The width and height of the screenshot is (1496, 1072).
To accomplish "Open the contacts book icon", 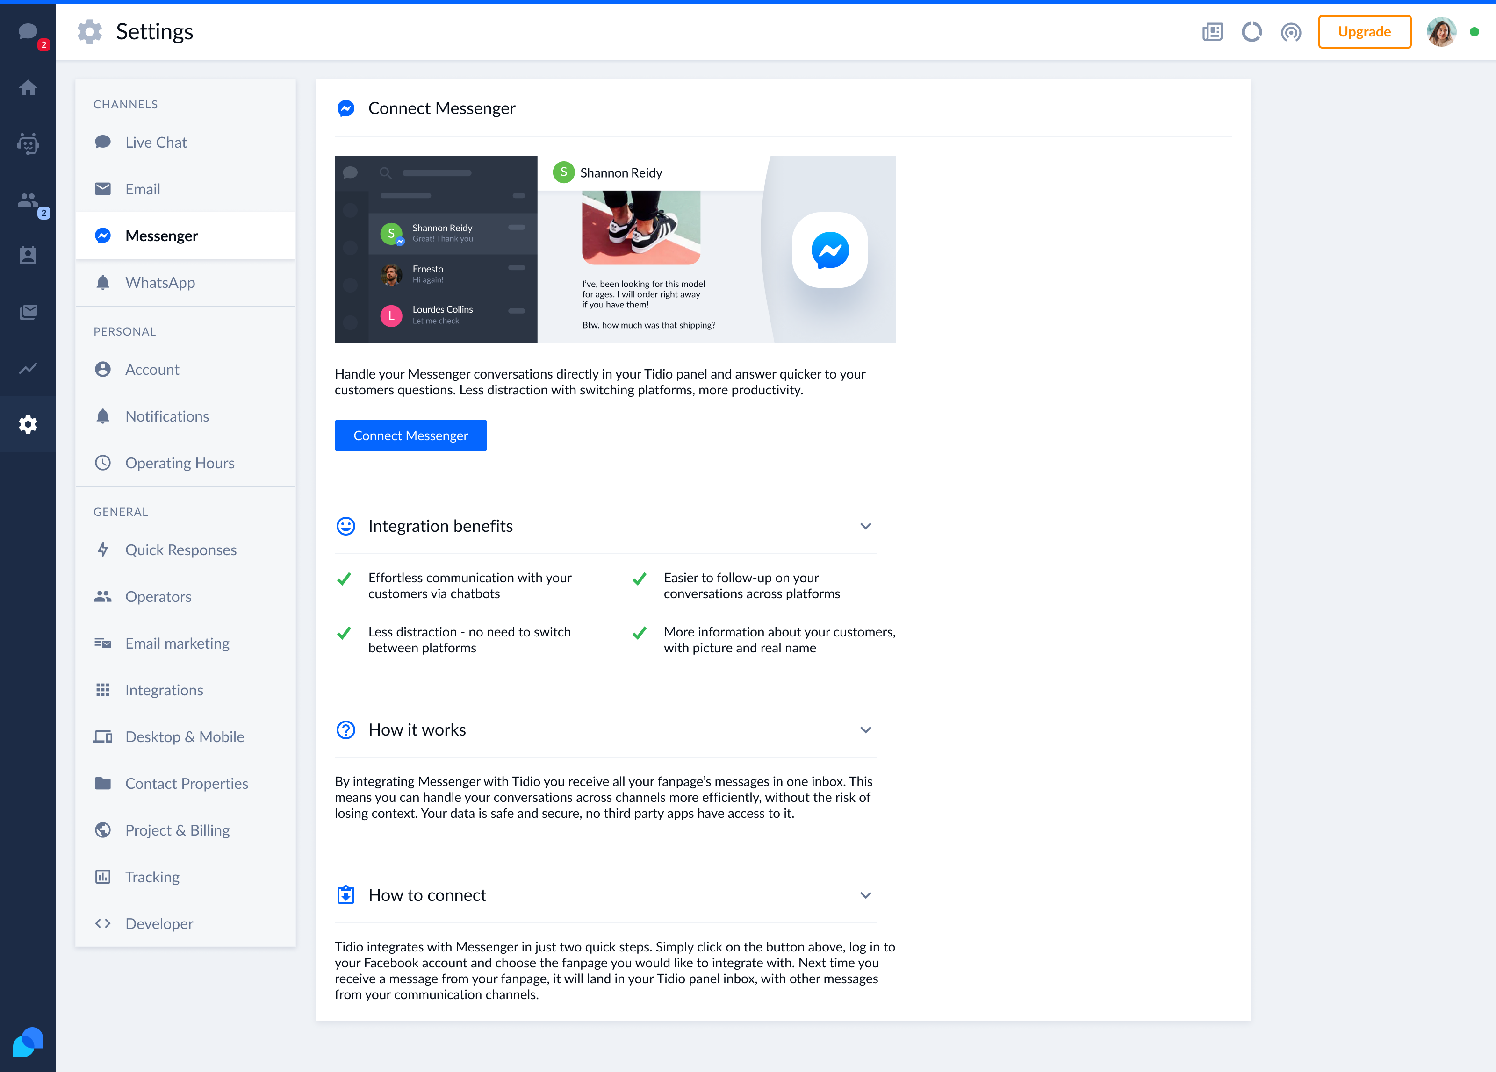I will point(28,256).
